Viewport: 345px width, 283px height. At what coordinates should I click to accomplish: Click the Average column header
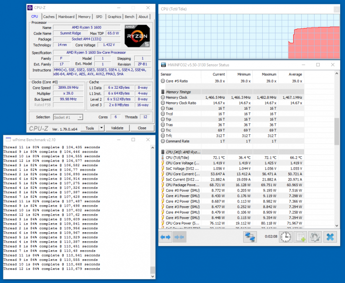[x=291, y=74]
